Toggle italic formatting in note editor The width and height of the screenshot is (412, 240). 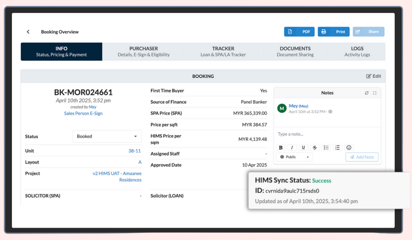click(292, 147)
